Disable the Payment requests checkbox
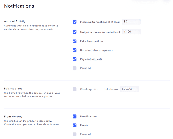The width and height of the screenshot is (173, 139). (75, 59)
